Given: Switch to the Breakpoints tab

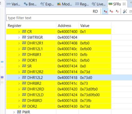Looking at the screenshot, I should coord(30,4).
